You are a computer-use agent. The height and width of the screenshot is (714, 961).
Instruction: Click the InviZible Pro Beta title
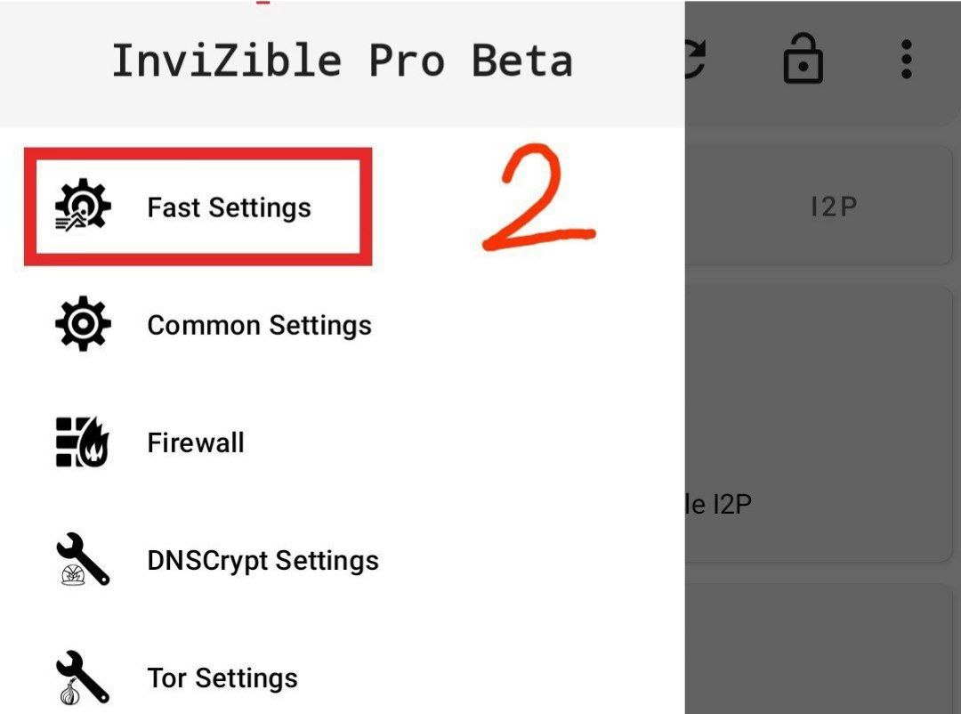click(344, 59)
